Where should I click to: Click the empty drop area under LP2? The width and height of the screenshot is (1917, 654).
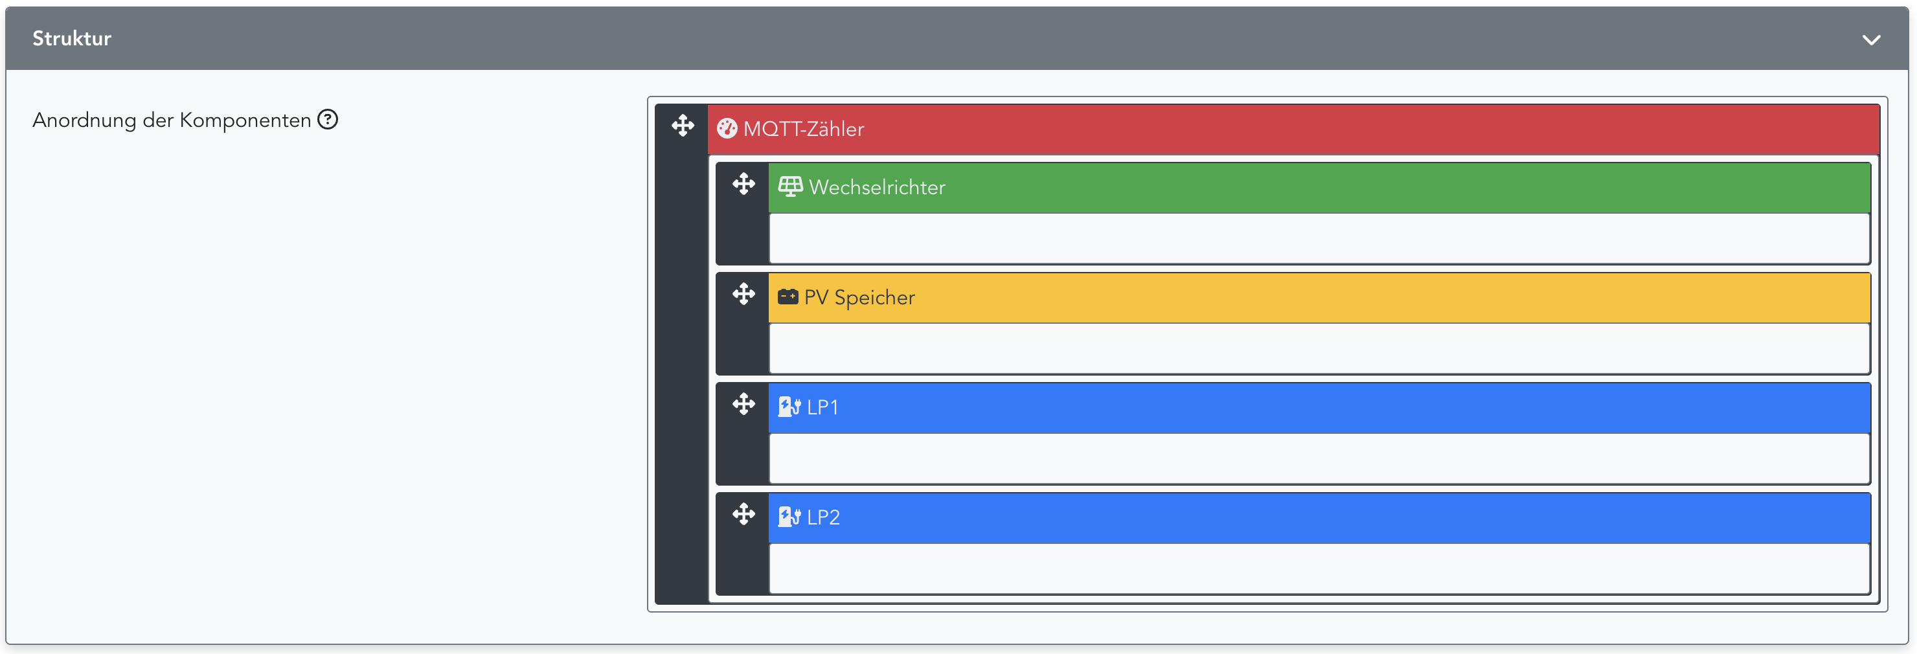pos(1319,569)
